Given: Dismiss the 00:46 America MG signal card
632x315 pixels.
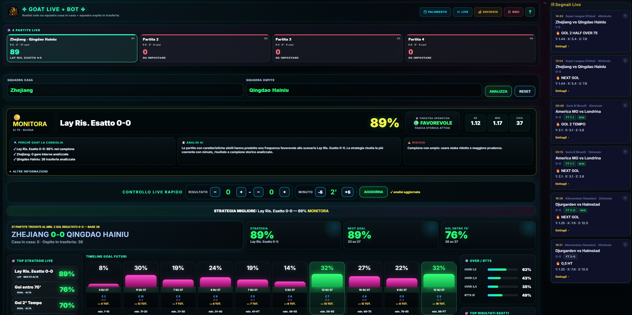Looking at the screenshot, I should point(625,105).
